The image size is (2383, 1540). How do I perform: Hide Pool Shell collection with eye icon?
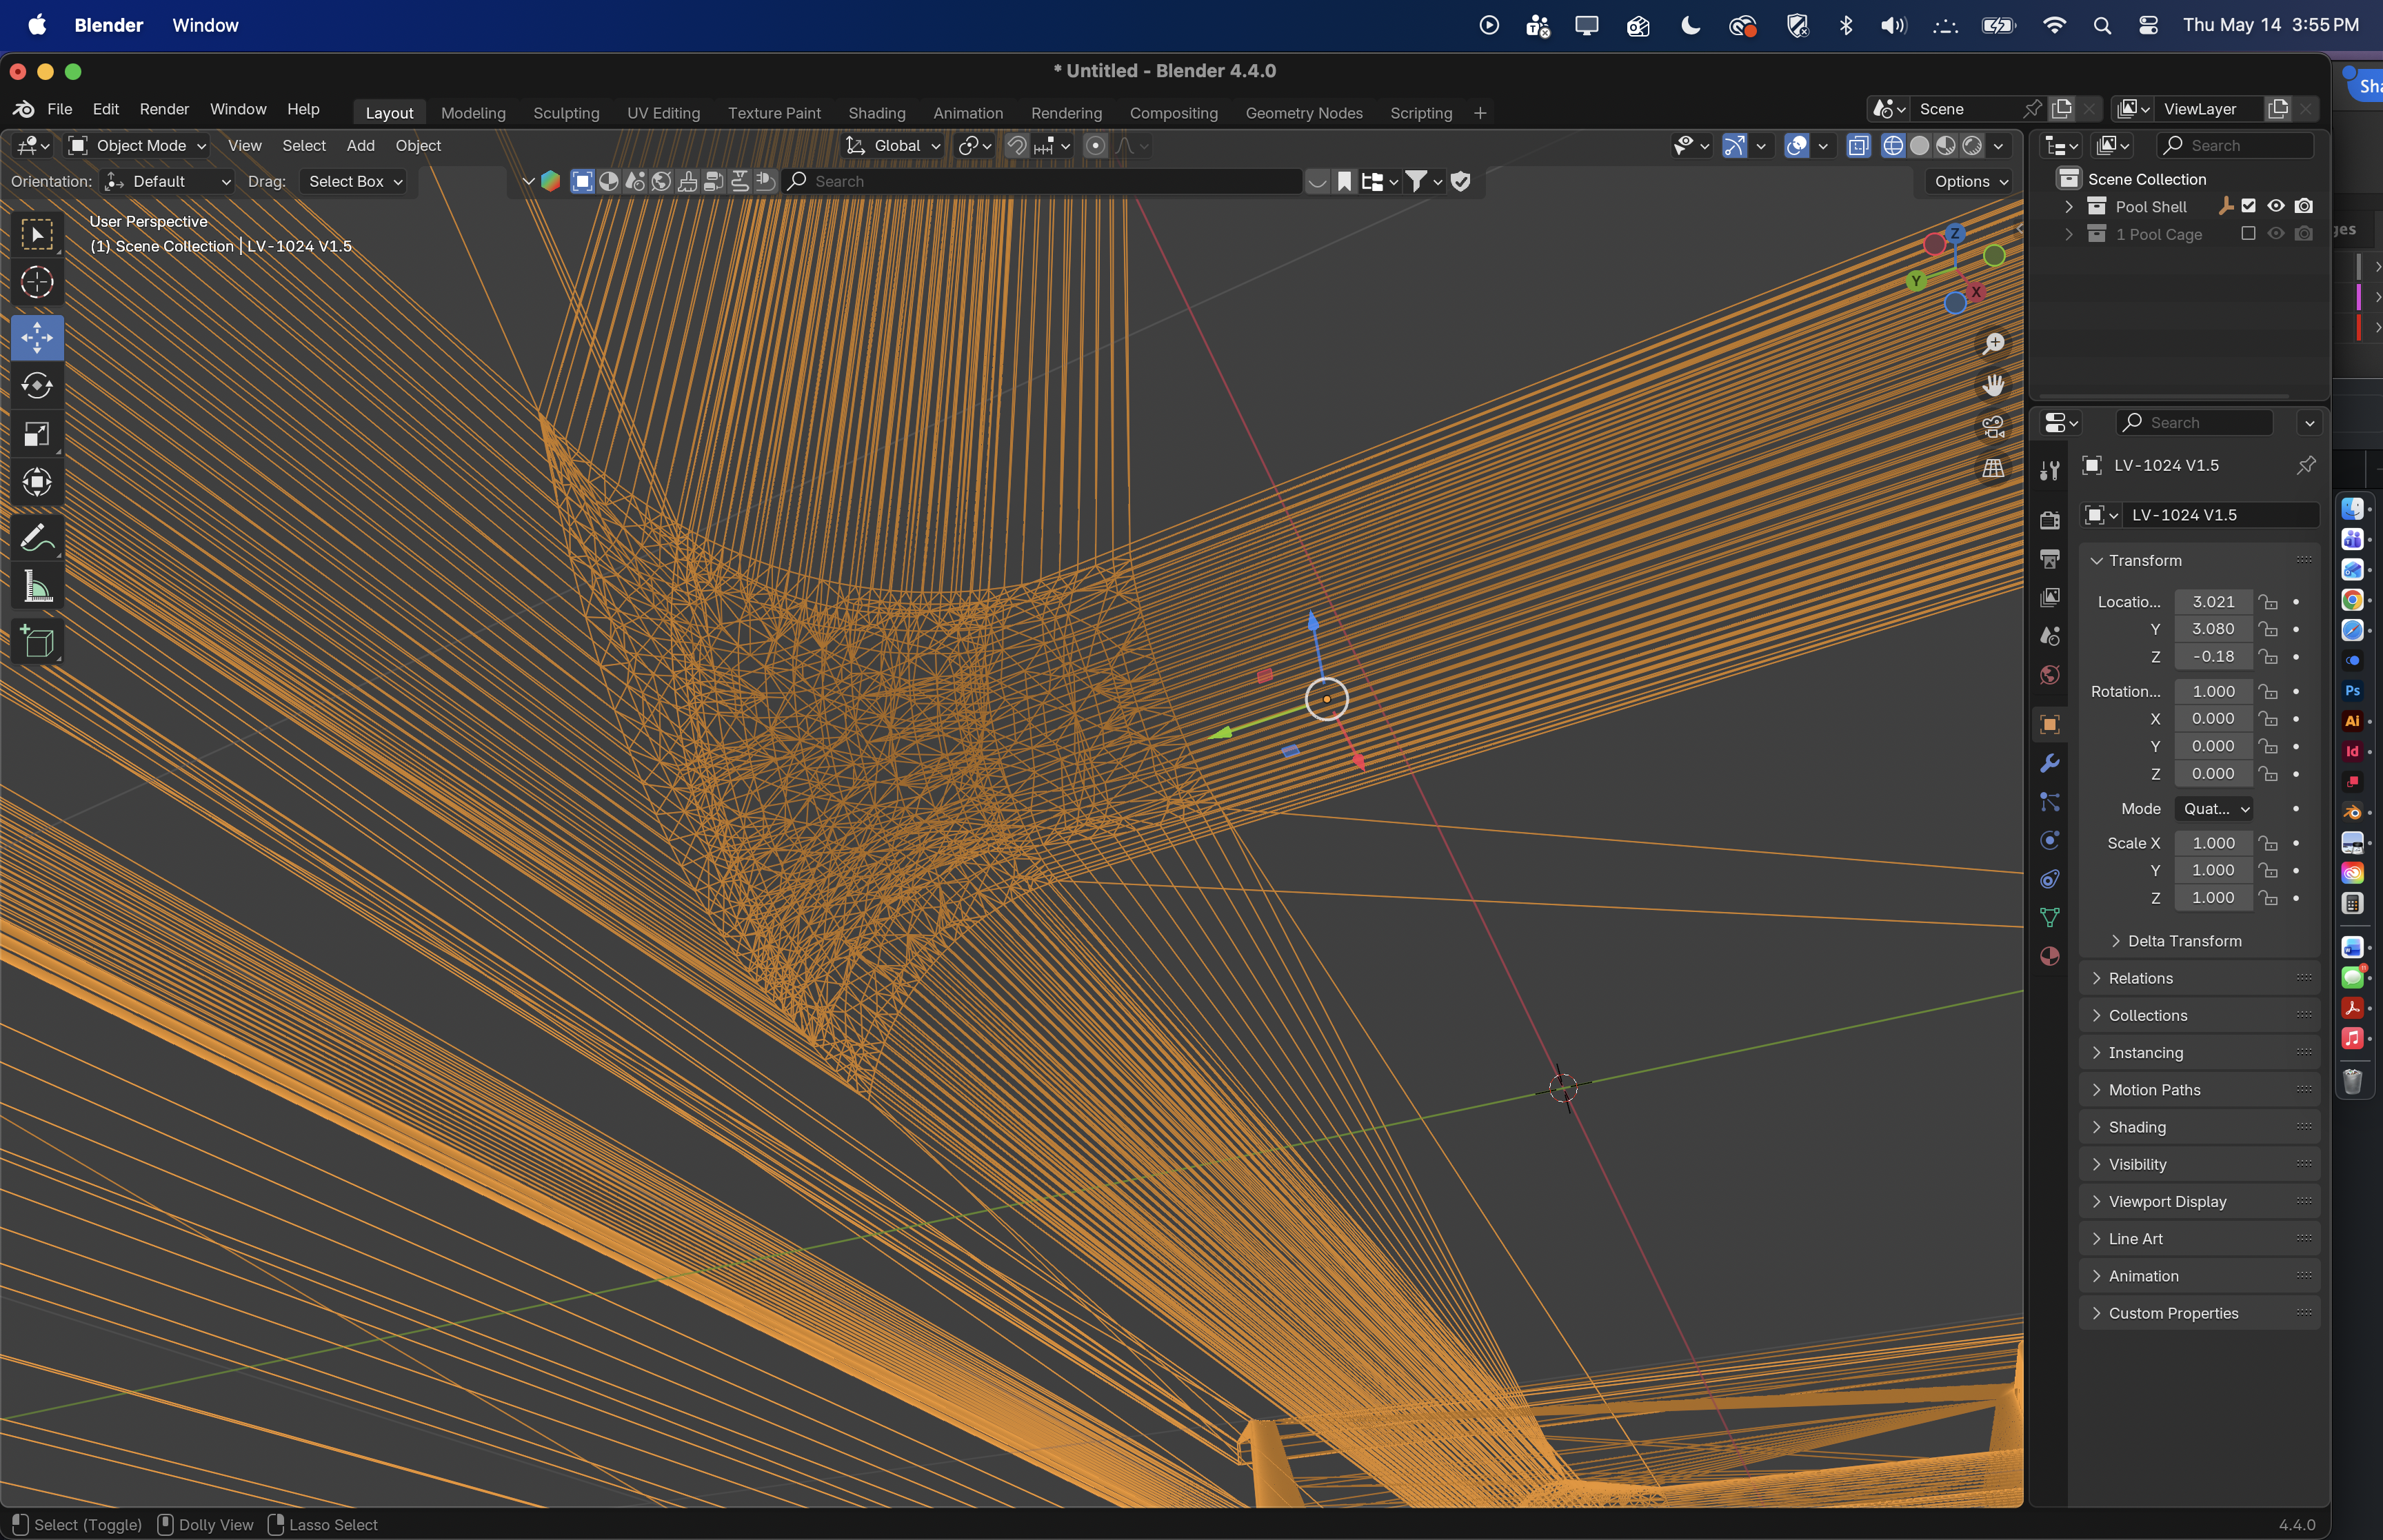(x=2276, y=206)
